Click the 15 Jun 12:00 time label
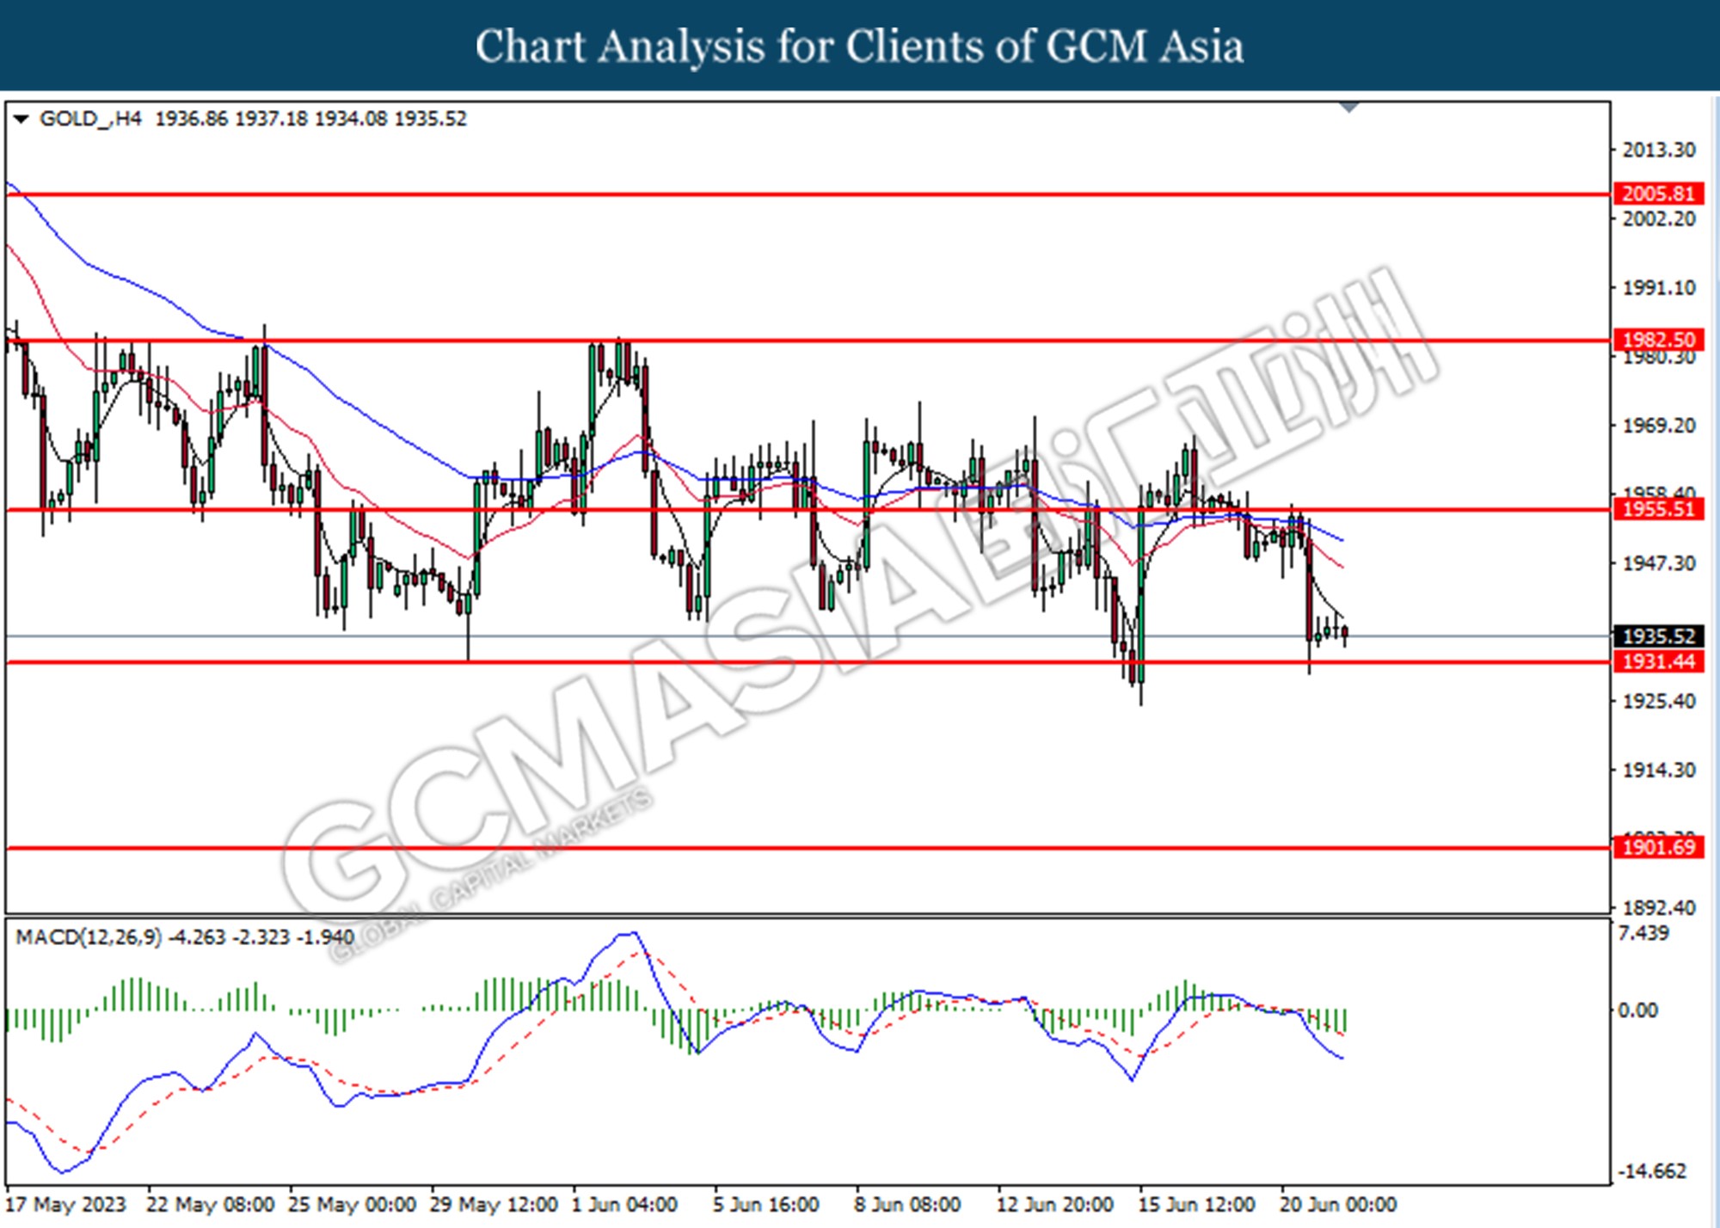 click(1196, 1205)
